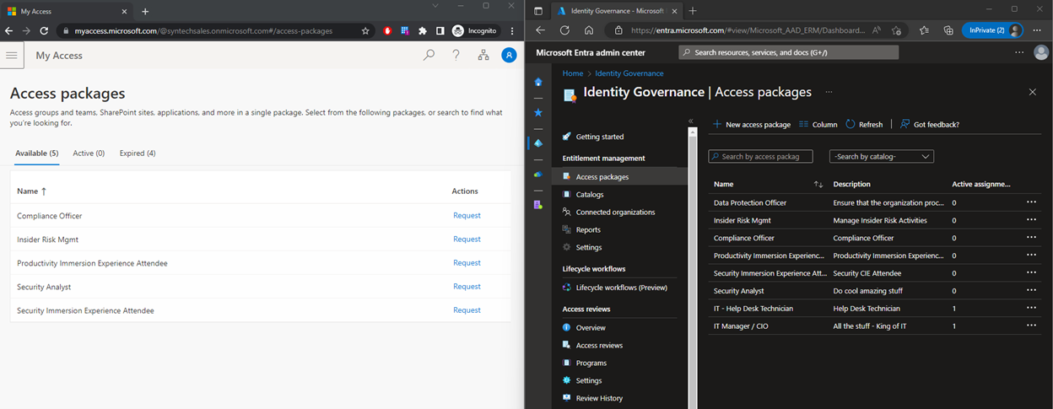Click the Edge tab actions menu icon
The width and height of the screenshot is (1053, 409).
538,11
